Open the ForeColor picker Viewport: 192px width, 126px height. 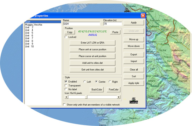pos(113,90)
